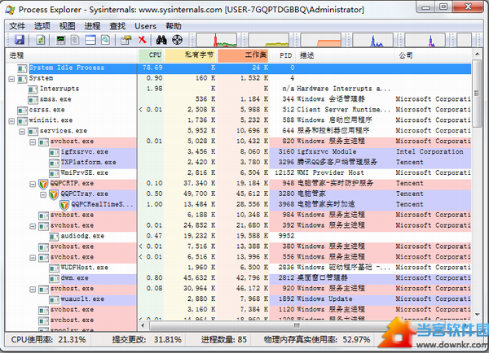Click the CPU使用率: 21.31% status entry
Image resolution: width=489 pixels, height=353 pixels.
pos(49,340)
